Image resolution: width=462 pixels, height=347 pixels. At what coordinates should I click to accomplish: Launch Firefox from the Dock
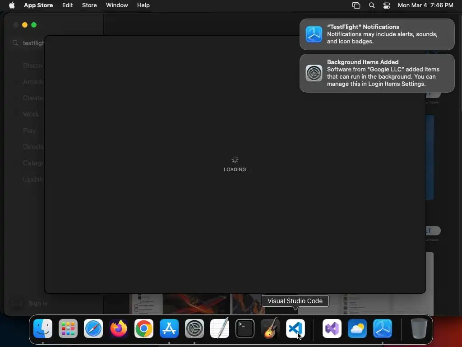point(119,328)
